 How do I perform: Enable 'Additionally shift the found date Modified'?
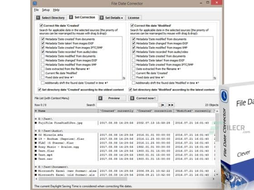133,83
